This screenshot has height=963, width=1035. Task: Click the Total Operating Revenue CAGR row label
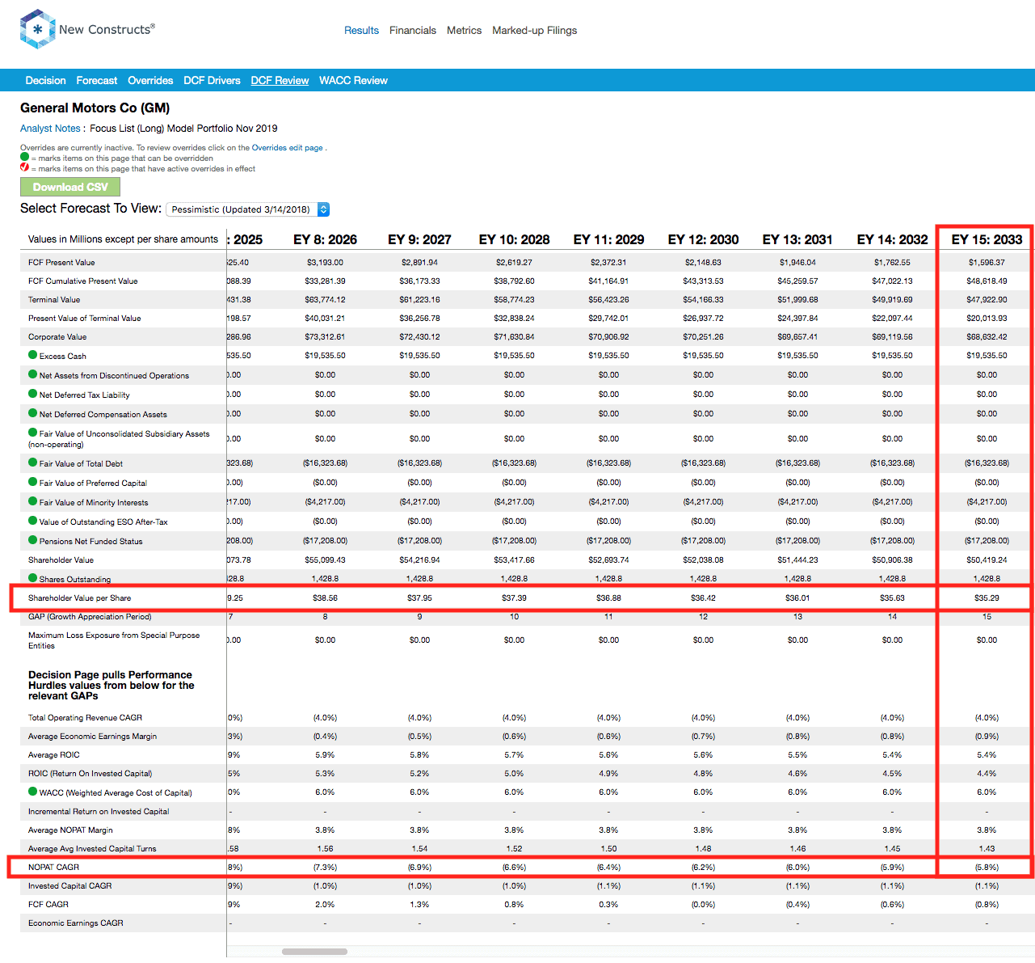pyautogui.click(x=85, y=717)
